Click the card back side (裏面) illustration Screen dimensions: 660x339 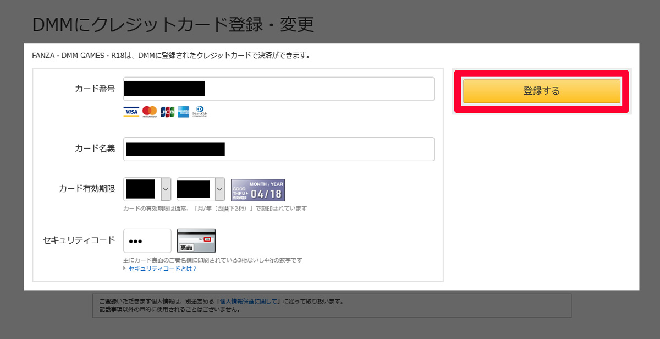pyautogui.click(x=196, y=241)
